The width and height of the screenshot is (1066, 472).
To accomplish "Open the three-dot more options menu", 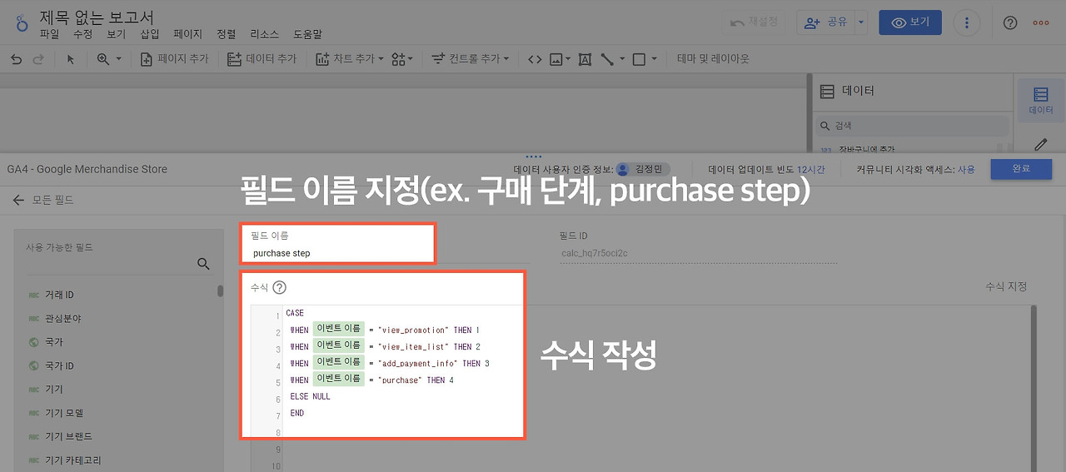I will pos(966,22).
